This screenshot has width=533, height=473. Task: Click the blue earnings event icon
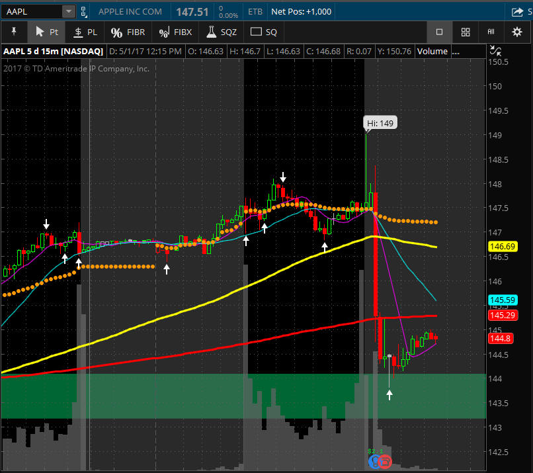(374, 462)
